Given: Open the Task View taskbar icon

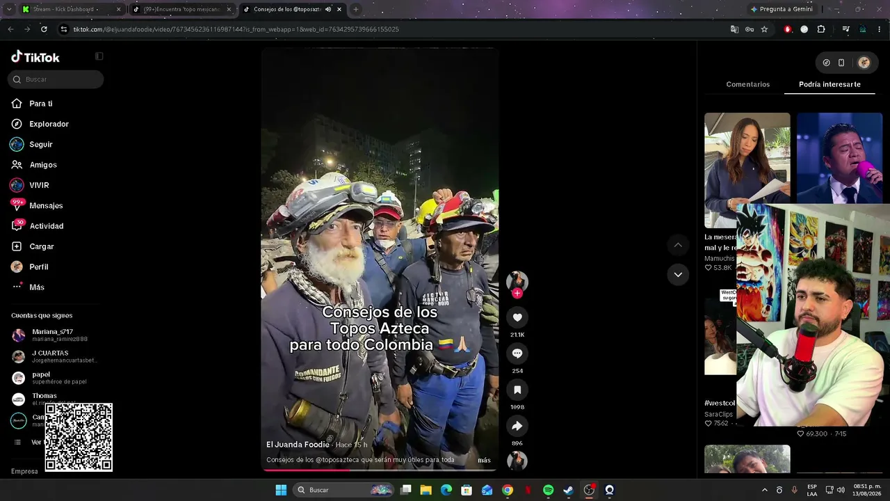Looking at the screenshot, I should (406, 490).
